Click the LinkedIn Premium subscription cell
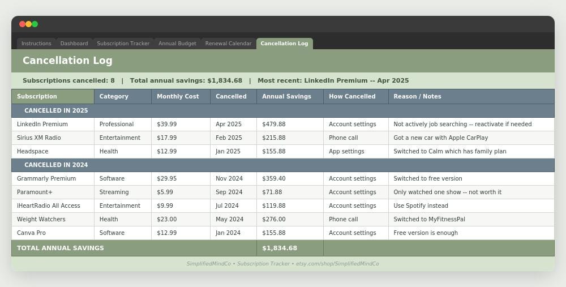566x287 pixels. click(x=53, y=124)
